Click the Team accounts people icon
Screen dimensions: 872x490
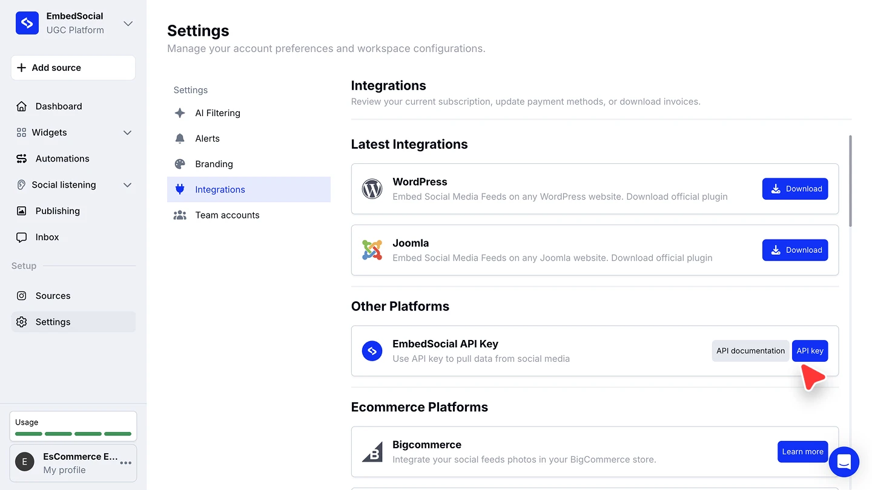coord(180,215)
